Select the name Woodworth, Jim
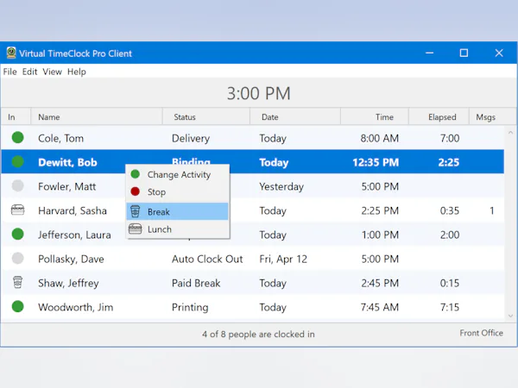The height and width of the screenshot is (388, 518). [76, 307]
